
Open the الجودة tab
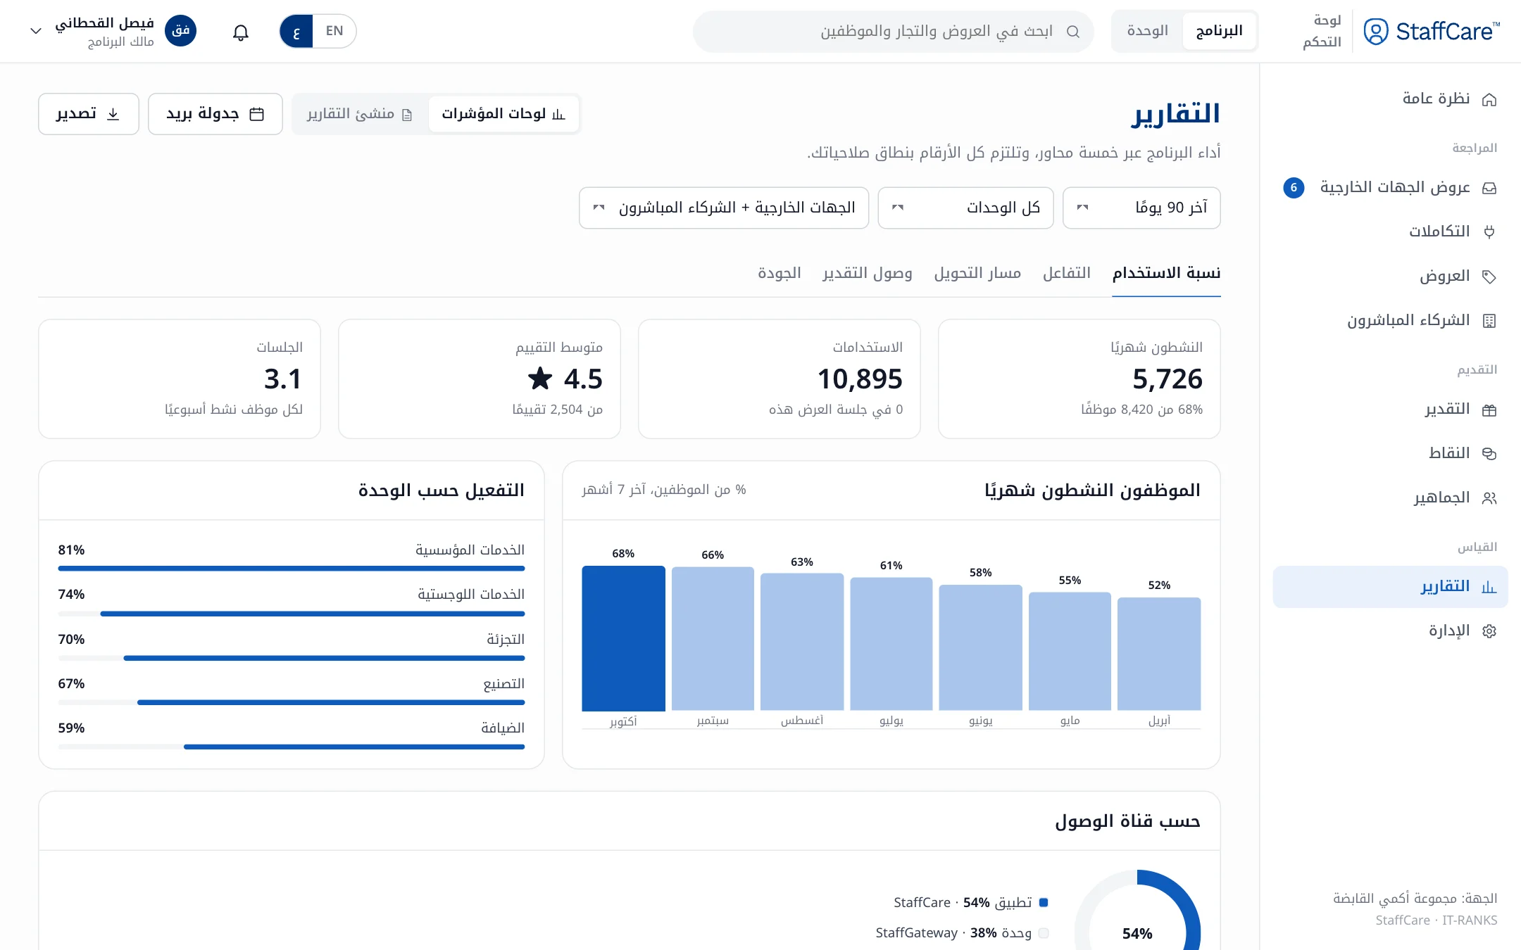point(780,273)
